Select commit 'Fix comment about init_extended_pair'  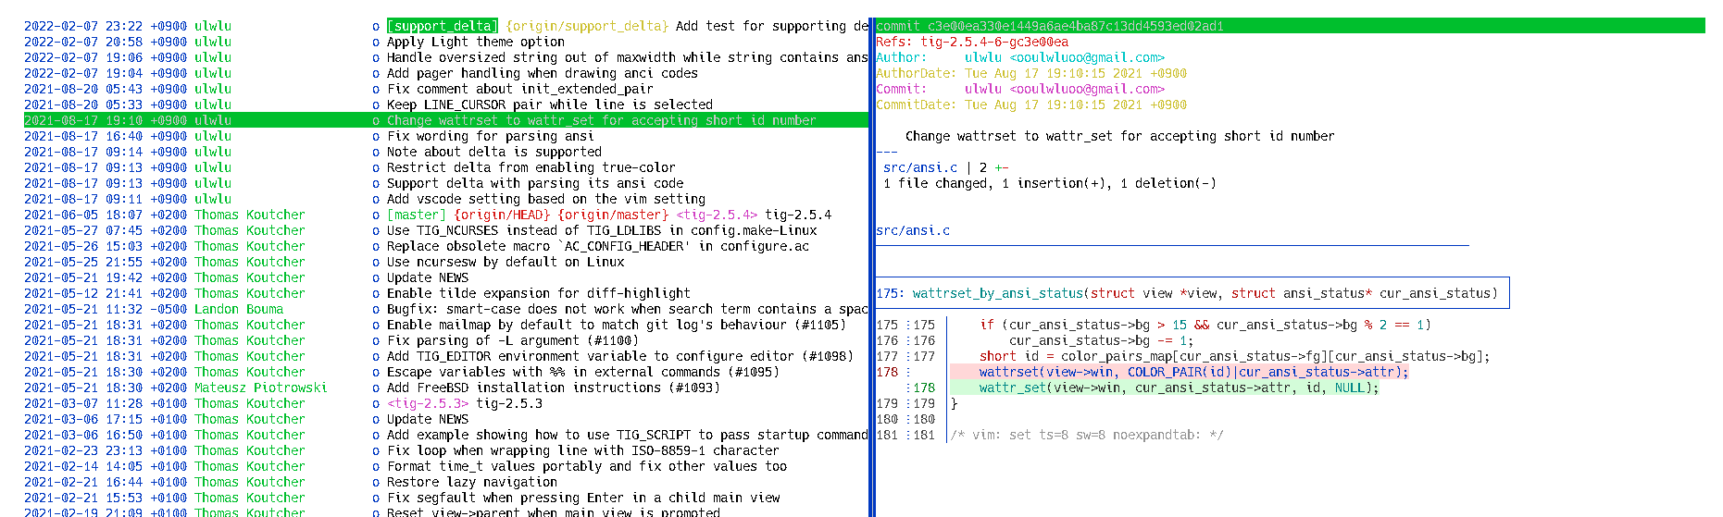[445, 89]
